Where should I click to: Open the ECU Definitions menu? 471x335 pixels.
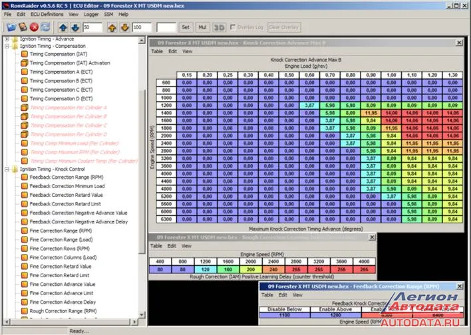click(47, 14)
